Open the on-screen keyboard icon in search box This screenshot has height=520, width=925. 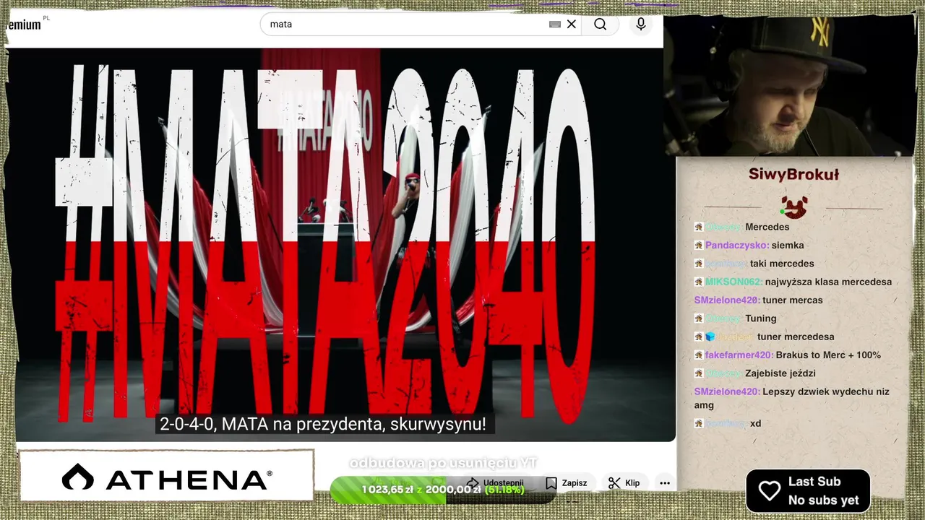555,24
